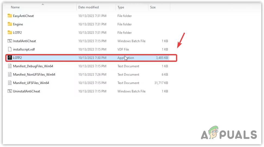
Task: Click the Manifest_DebugFiles_Win64 file name
Action: point(33,66)
